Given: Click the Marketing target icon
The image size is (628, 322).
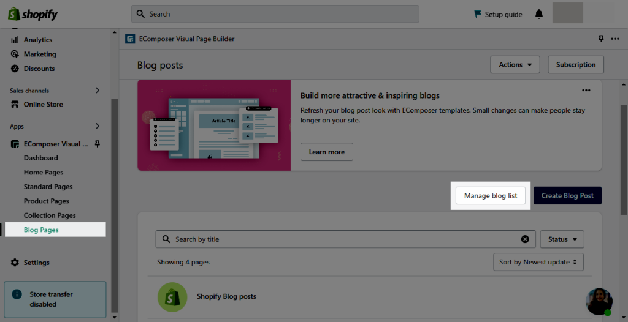Looking at the screenshot, I should 15,54.
